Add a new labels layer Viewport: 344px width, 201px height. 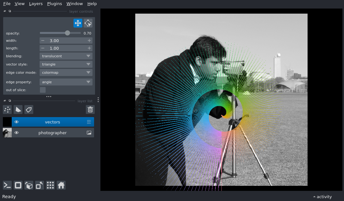tap(29, 110)
